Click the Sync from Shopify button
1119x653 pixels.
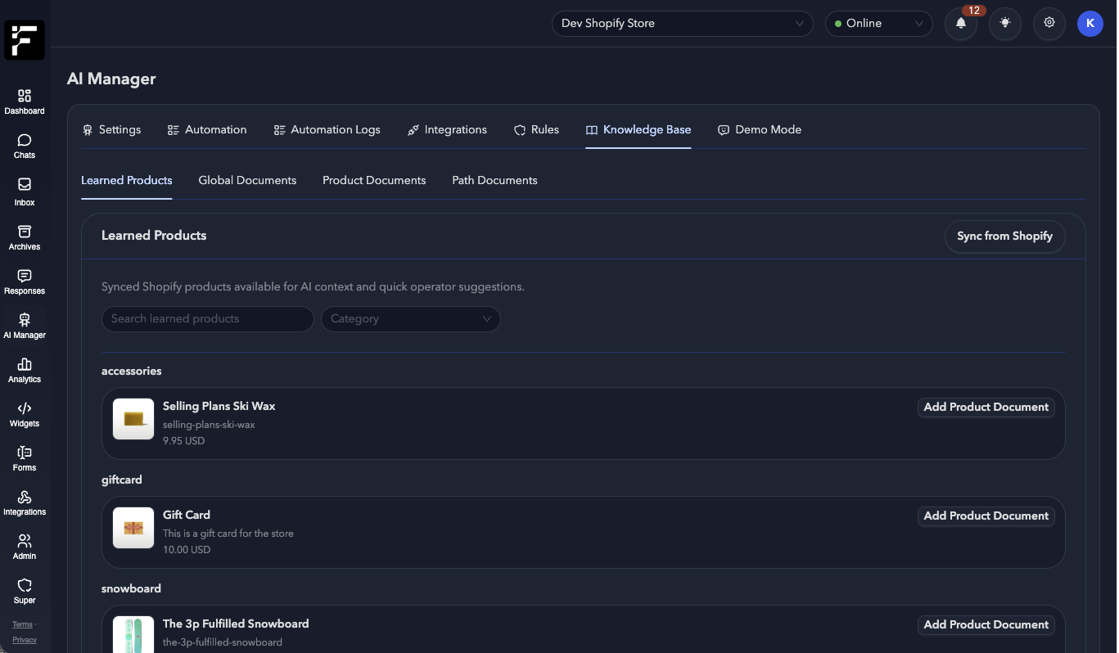1004,236
